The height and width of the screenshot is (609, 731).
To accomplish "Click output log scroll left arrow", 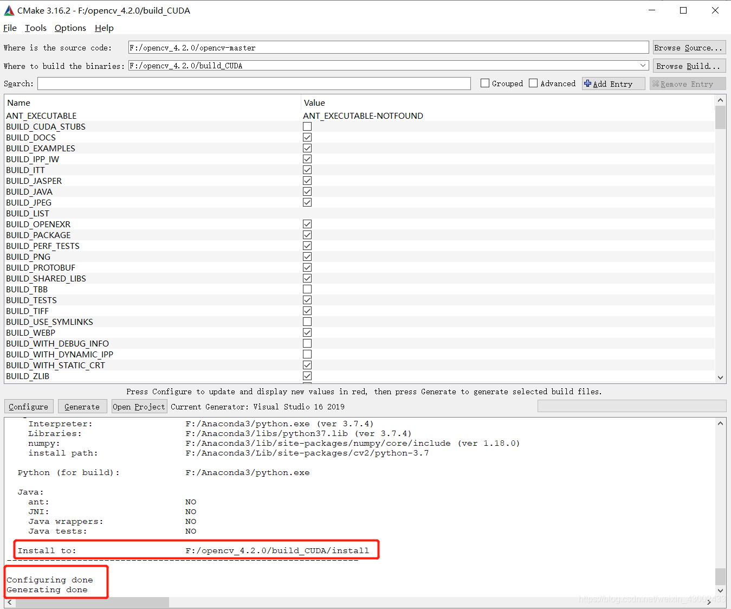I will coord(9,602).
